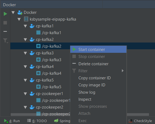Click Stop container menu entry

tap(98, 57)
